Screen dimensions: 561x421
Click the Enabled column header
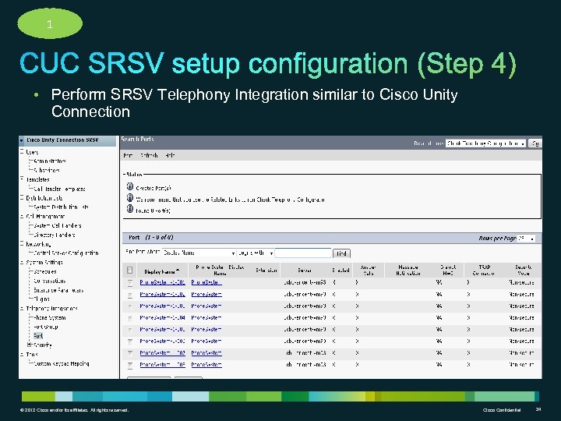click(340, 271)
